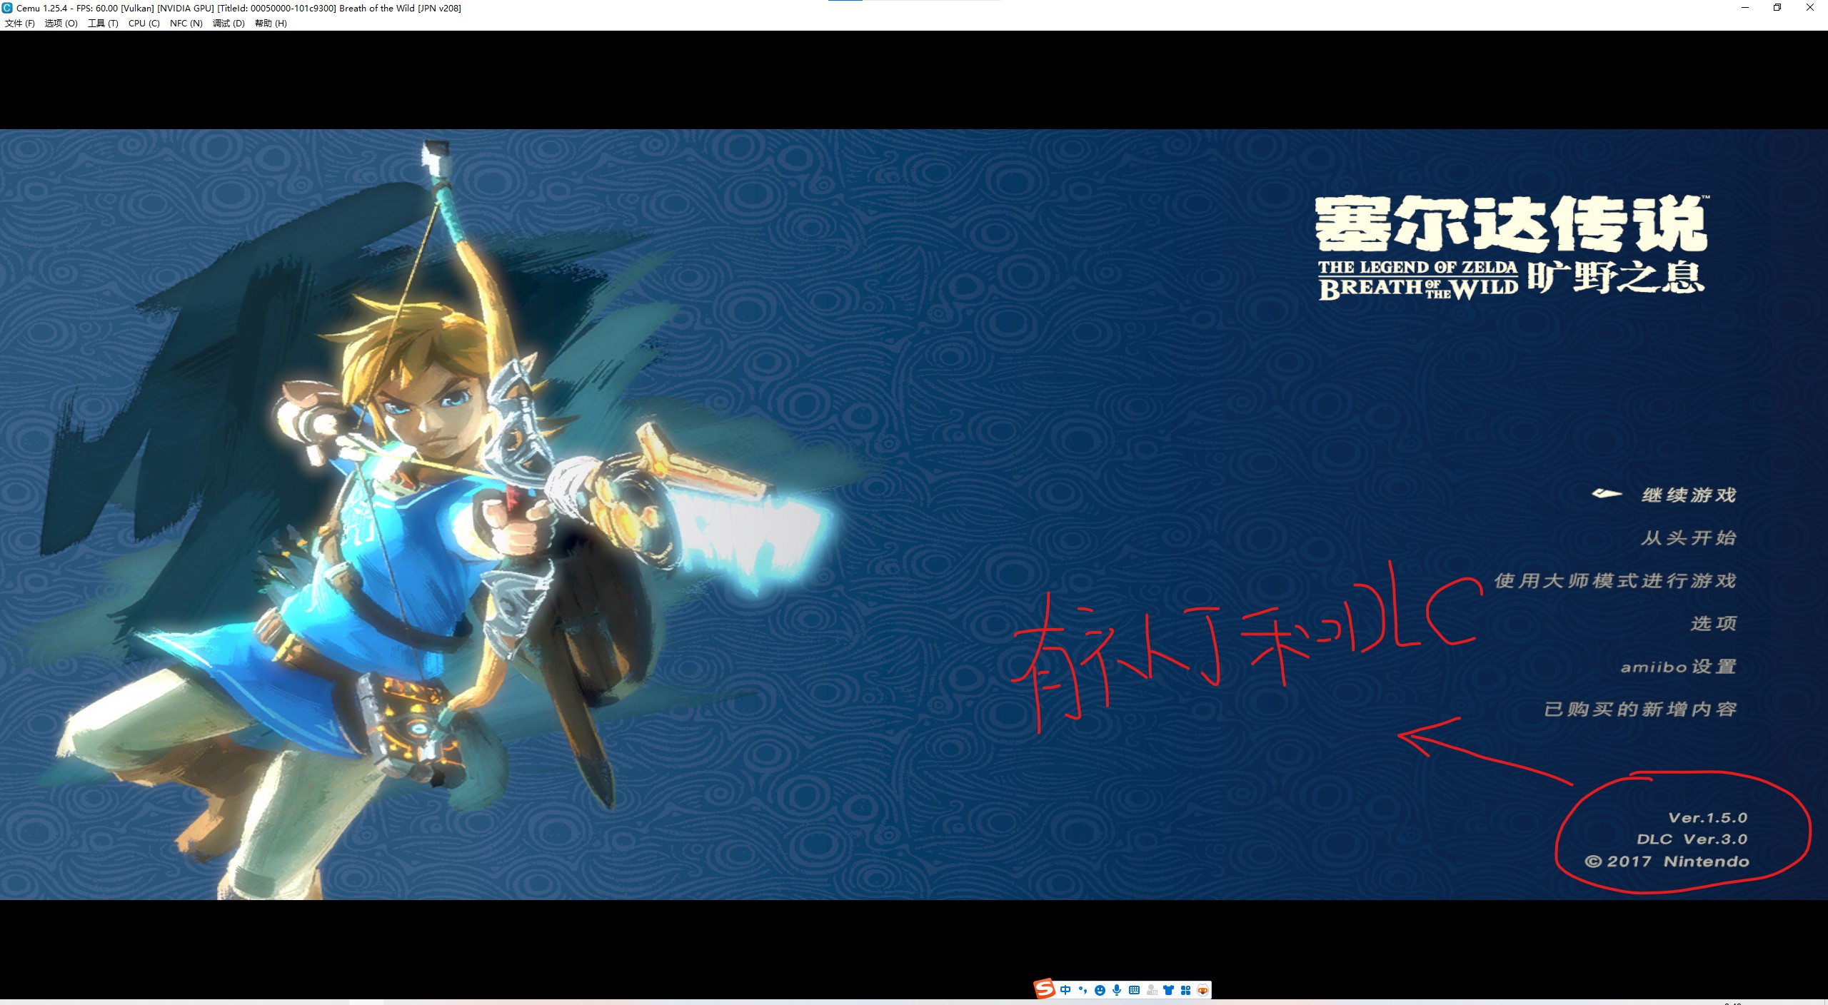The image size is (1828, 1005).
Task: Open the 文件 (F) menu
Action: tap(20, 23)
